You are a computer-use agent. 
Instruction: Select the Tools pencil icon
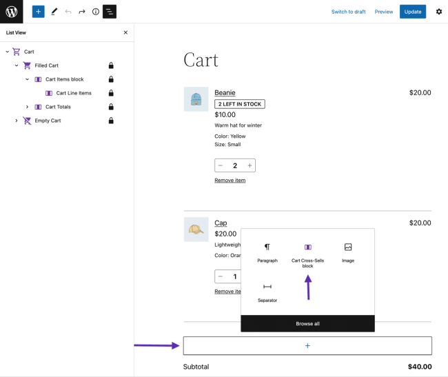(54, 12)
